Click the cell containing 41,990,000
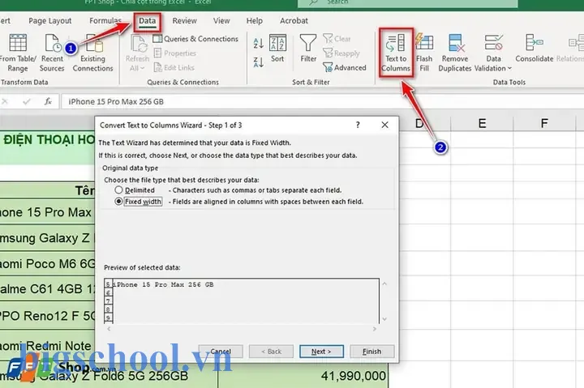The width and height of the screenshot is (584, 388). tap(303, 376)
